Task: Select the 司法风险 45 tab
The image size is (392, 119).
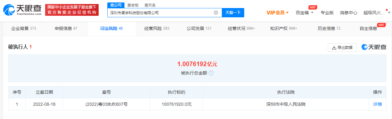Action: 111,28
